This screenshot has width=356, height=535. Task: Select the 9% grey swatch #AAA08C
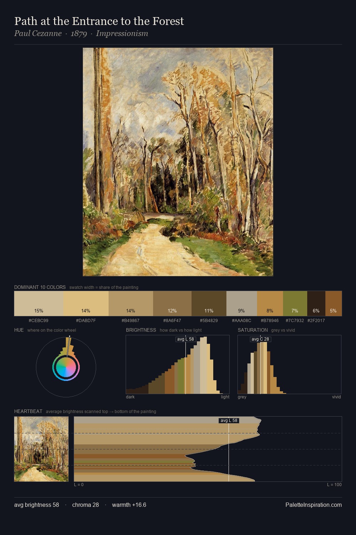click(x=242, y=304)
